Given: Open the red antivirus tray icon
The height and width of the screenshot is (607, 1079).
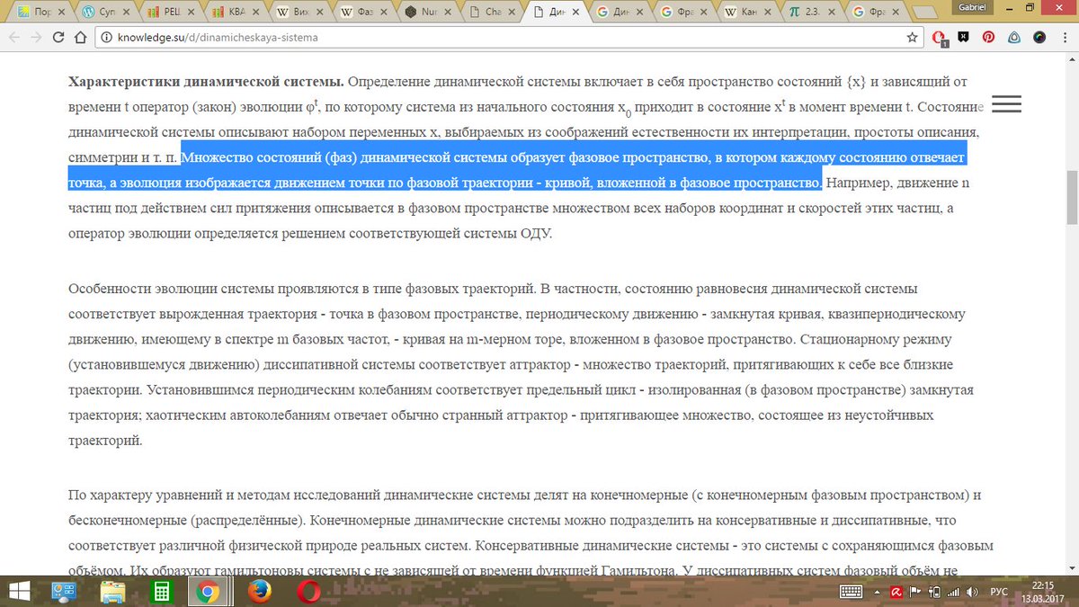Looking at the screenshot, I should (x=896, y=592).
